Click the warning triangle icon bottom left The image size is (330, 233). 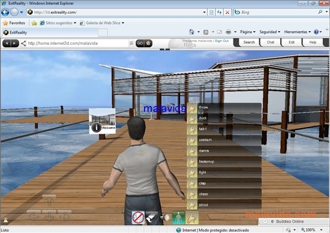coord(5,220)
